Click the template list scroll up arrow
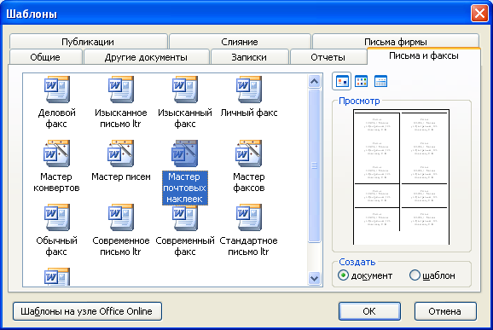Screen dimensions: 493x330 click(314, 81)
